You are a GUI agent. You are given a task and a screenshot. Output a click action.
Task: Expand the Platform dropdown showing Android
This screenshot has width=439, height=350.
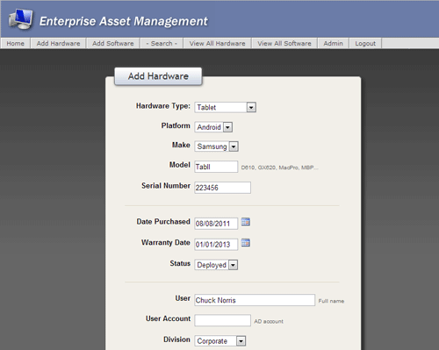pyautogui.click(x=213, y=127)
